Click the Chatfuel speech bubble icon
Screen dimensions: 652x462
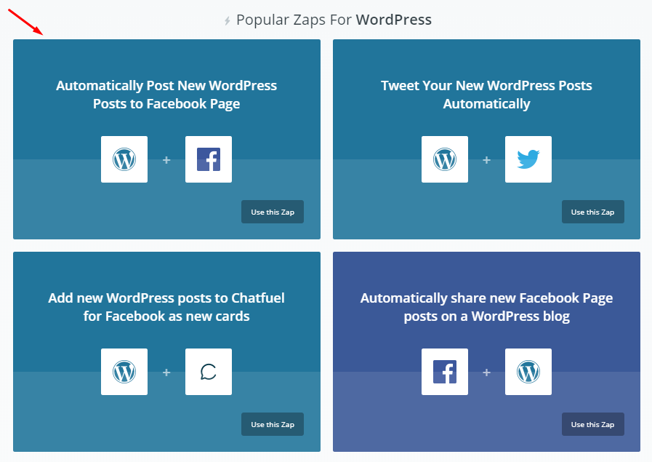[209, 372]
